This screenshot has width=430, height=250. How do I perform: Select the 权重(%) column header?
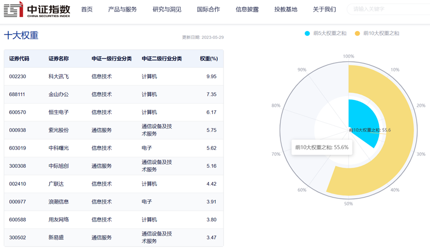click(209, 58)
